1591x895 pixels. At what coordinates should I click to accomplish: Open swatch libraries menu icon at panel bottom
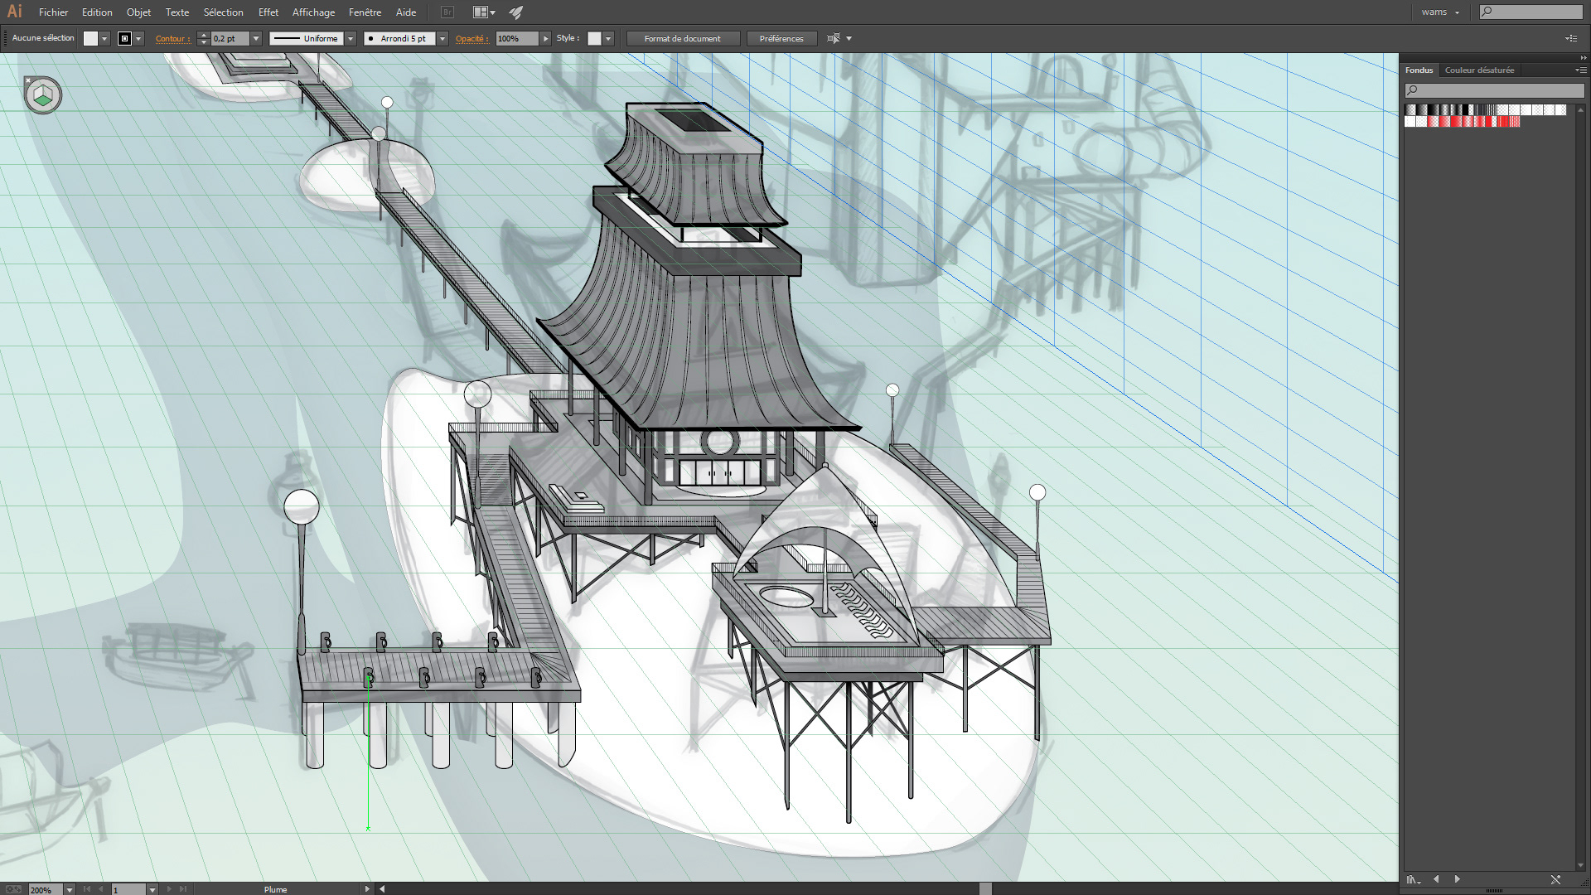1413,880
